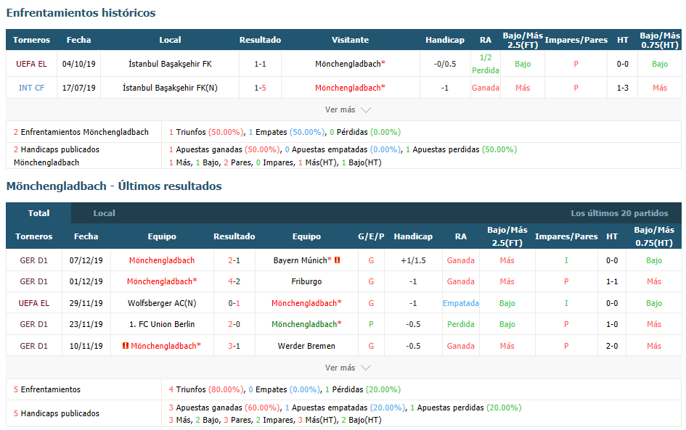Open the 3-1 result against Werder Bremen
Viewport: 686px width, 430px height.
[234, 346]
